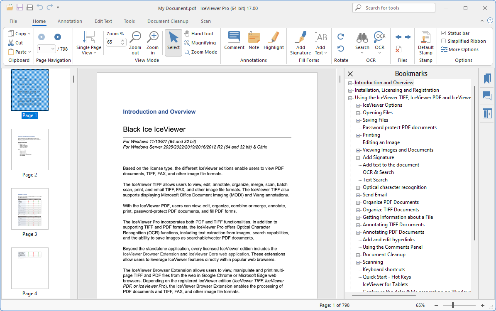Open the Document Cleanup tab

tap(168, 21)
